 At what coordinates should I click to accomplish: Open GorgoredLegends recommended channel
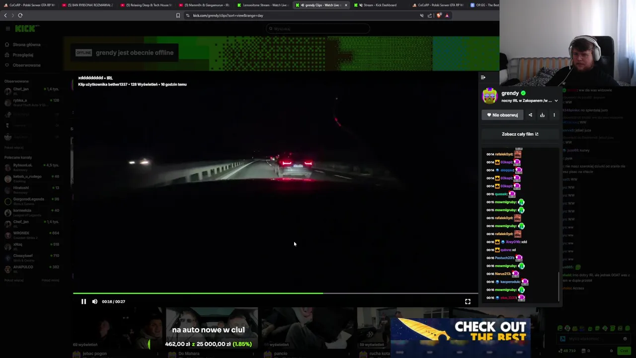pyautogui.click(x=31, y=201)
